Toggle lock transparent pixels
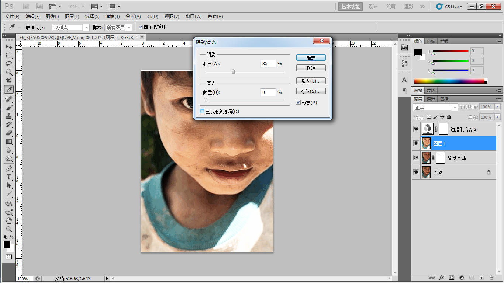This screenshot has width=504, height=283. [x=429, y=117]
